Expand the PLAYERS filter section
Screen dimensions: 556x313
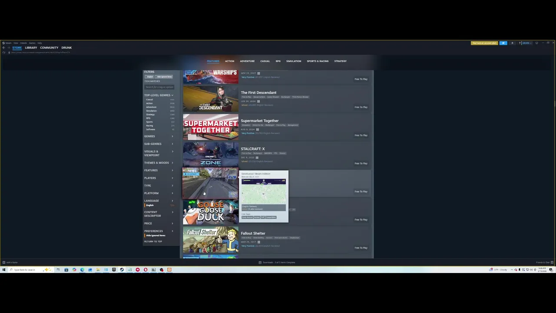pos(159,178)
